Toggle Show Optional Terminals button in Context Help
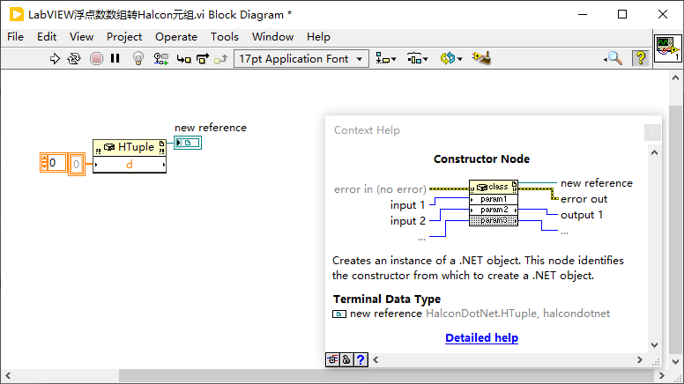 [332, 359]
